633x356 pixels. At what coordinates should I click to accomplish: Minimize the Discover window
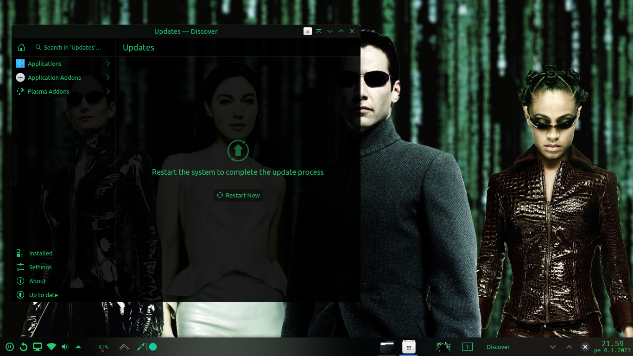[330, 31]
